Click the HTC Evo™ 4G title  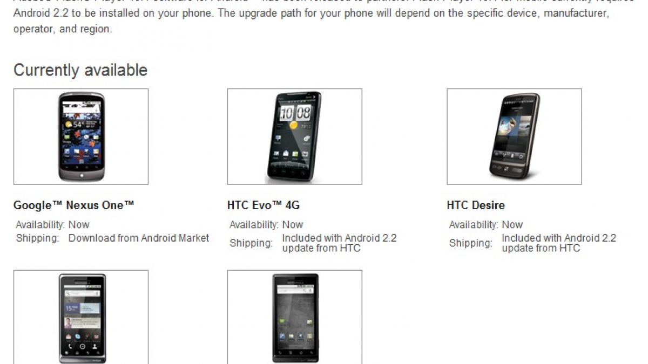tap(264, 205)
